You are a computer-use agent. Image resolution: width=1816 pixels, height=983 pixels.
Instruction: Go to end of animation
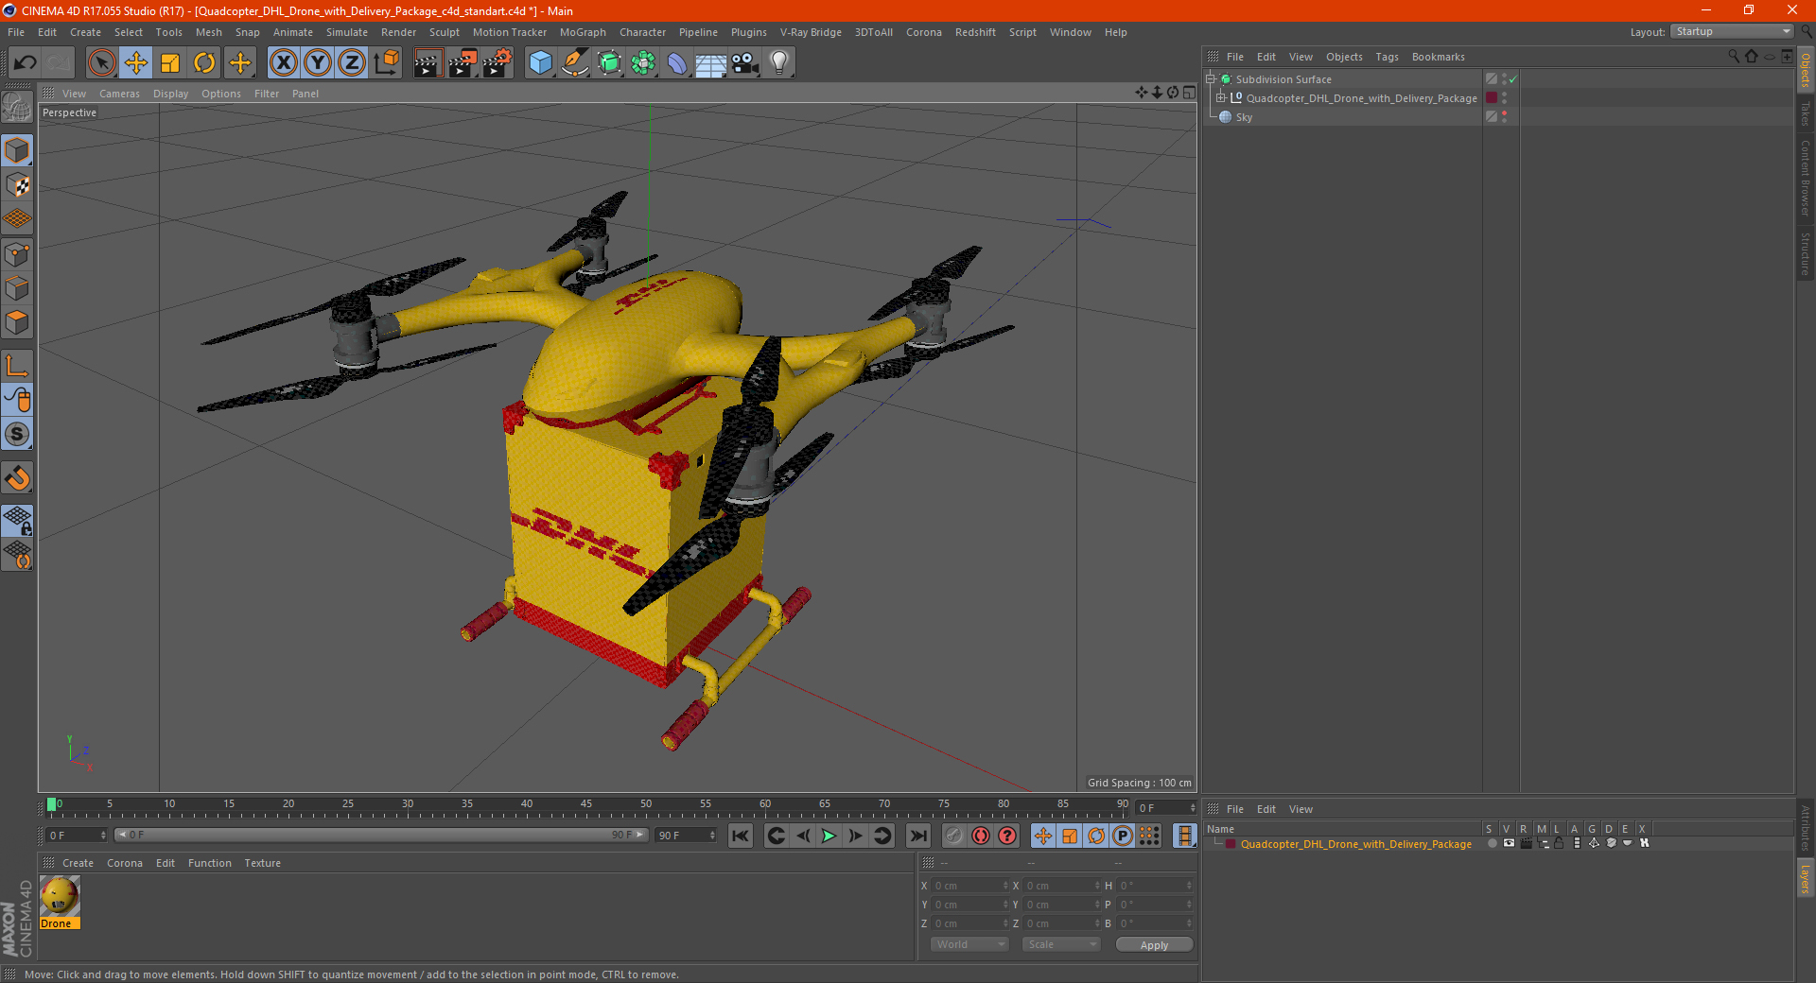[x=917, y=836]
